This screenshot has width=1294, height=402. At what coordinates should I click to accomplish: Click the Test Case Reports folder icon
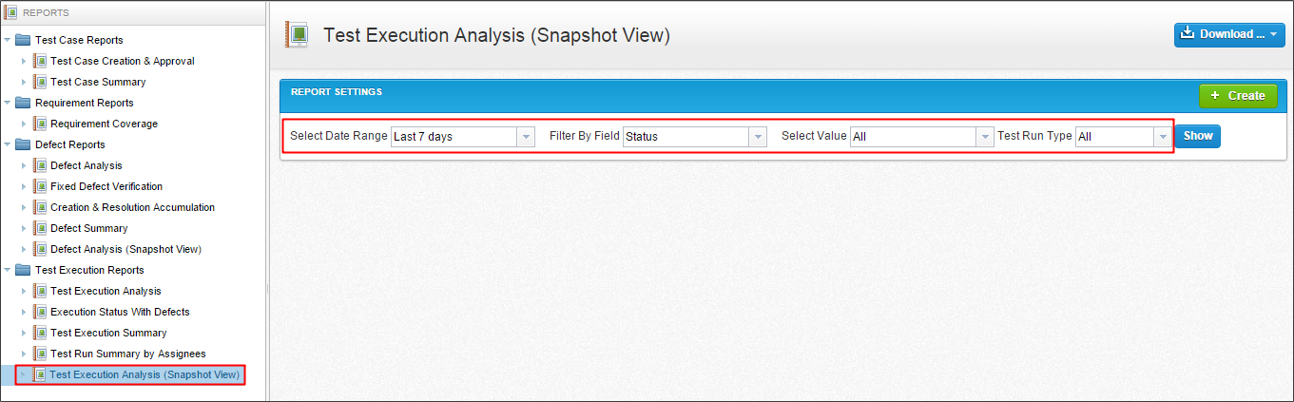(23, 40)
